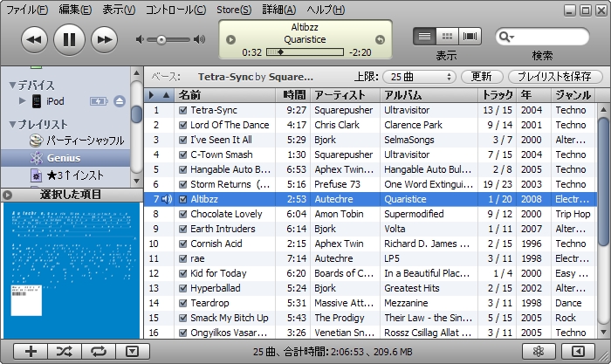Click the search field
Image resolution: width=611 pixels, height=364 pixels.
click(542, 37)
